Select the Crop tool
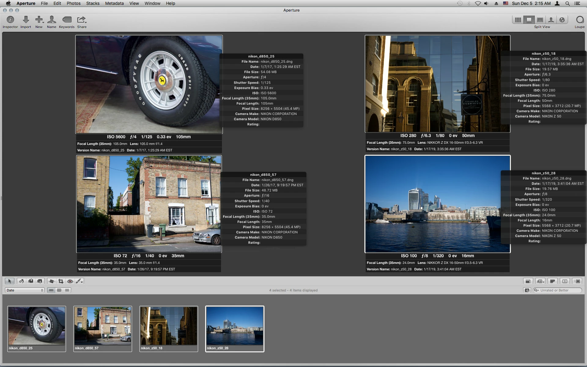 point(61,281)
